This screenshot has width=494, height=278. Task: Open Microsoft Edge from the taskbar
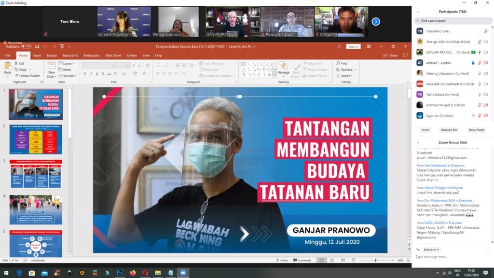pos(19,273)
